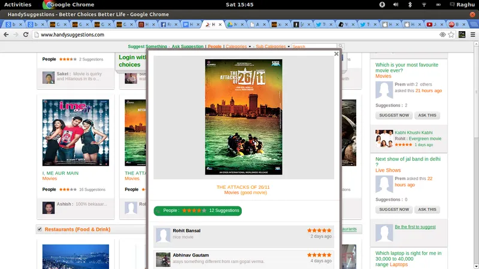Screen dimensions: 479x269
Task: Click the address bar showing www.handysuggestions.com
Action: tap(237, 35)
